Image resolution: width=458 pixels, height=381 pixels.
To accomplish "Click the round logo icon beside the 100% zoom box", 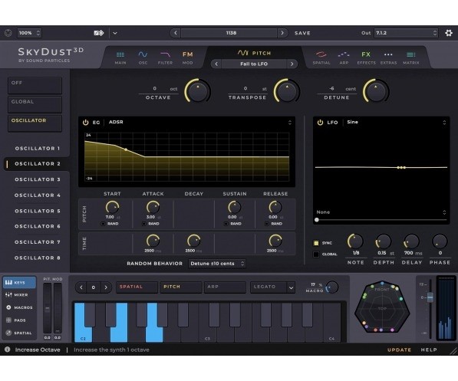I will coord(8,33).
